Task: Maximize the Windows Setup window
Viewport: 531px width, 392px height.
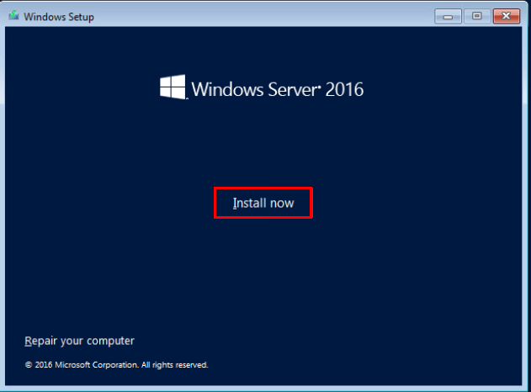Action: [x=477, y=16]
